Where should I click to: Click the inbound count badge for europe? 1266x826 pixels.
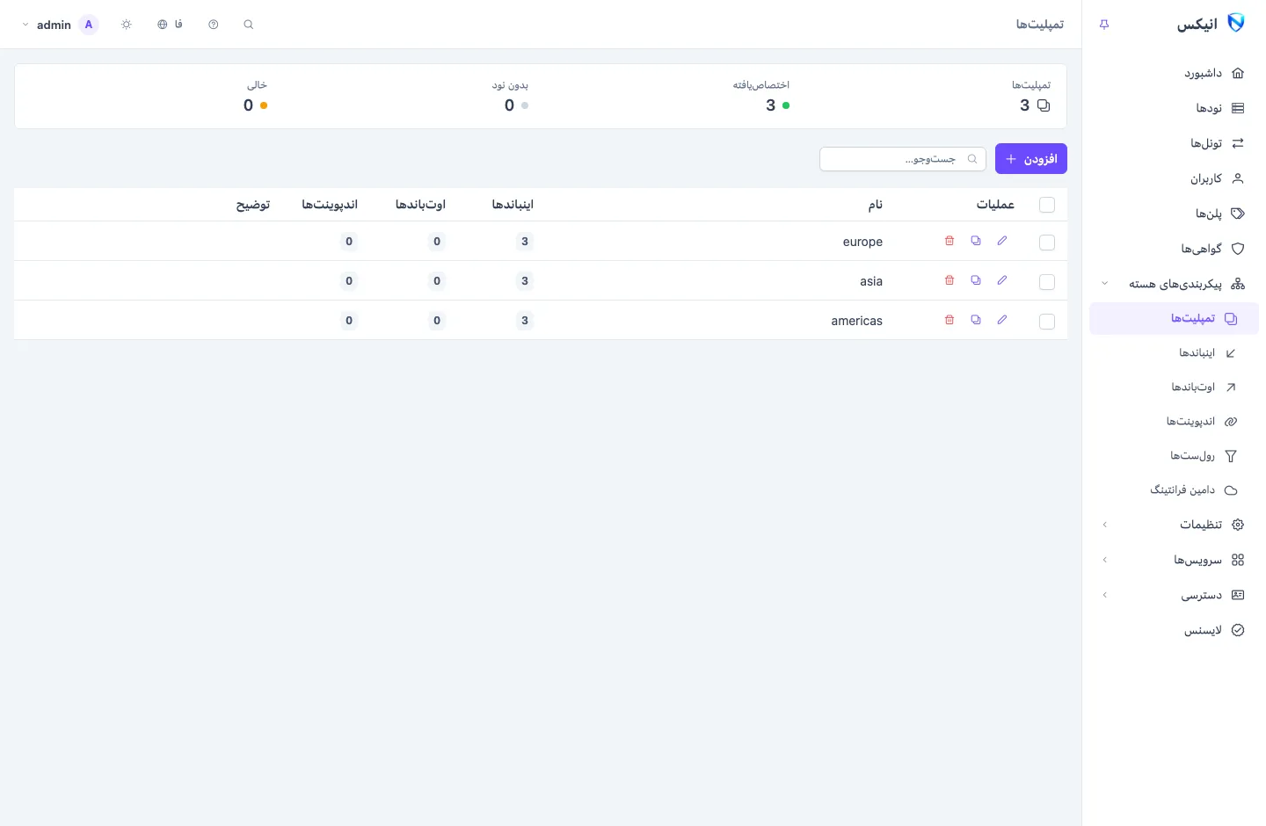pyautogui.click(x=525, y=242)
